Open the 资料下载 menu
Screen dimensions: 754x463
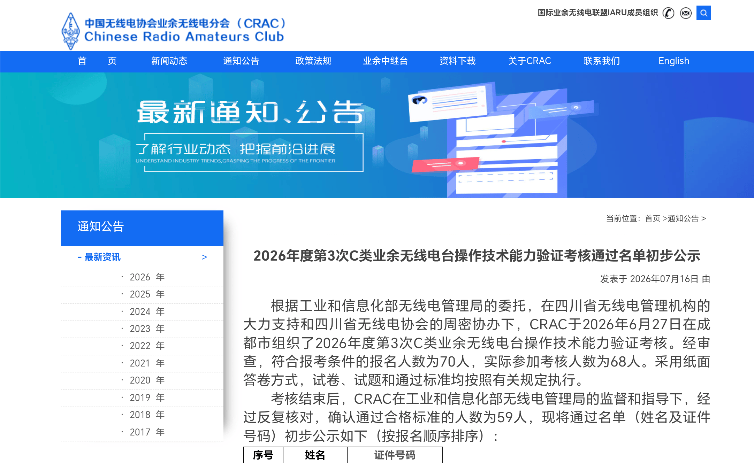(458, 61)
